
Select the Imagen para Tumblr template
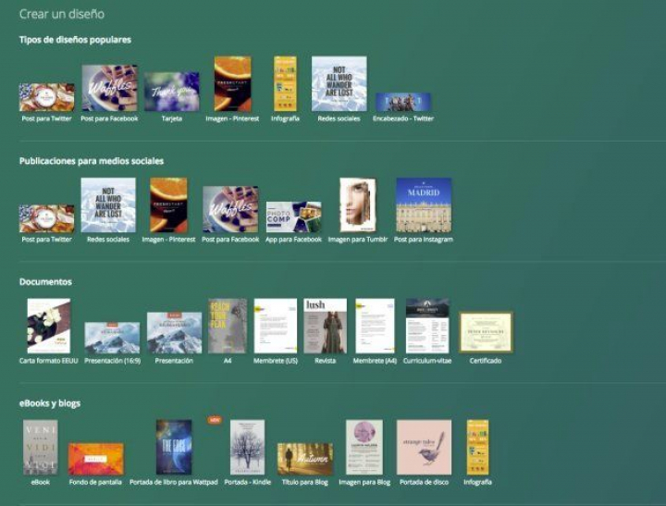357,204
